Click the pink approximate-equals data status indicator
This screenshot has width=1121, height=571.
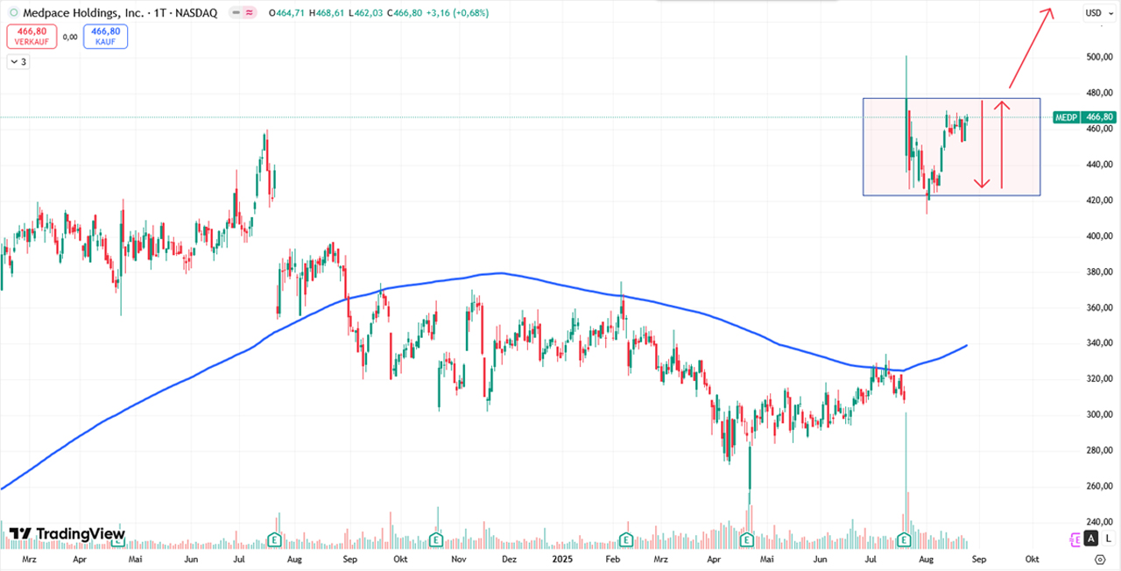point(250,13)
